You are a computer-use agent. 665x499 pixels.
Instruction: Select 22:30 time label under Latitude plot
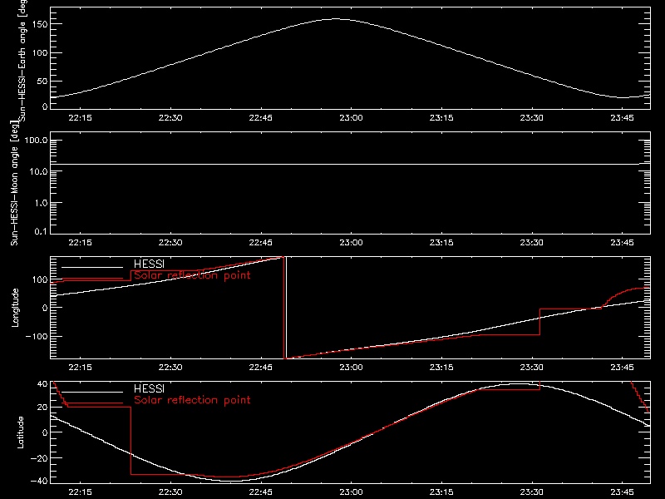point(170,492)
